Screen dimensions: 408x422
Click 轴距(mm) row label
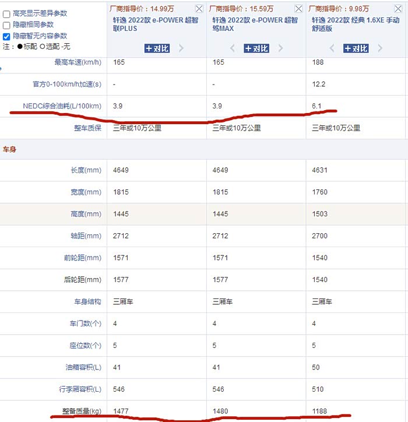point(86,236)
